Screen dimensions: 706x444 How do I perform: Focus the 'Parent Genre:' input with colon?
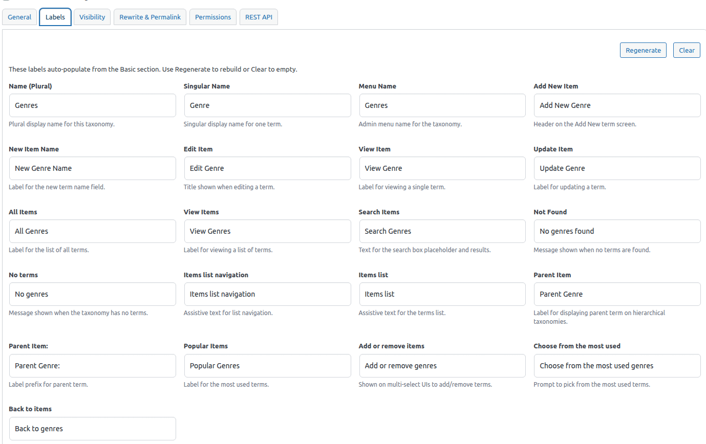(x=93, y=366)
